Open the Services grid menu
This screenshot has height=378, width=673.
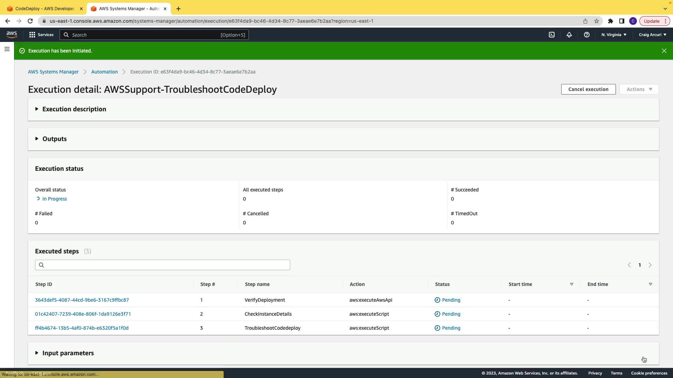[41, 35]
